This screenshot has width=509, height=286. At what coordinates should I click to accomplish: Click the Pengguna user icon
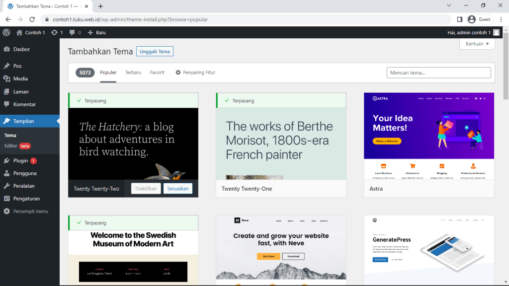(6, 173)
